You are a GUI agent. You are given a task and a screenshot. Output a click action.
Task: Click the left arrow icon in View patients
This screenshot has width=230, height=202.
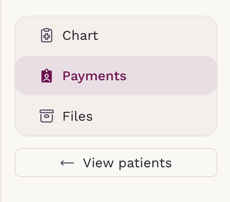[67, 163]
